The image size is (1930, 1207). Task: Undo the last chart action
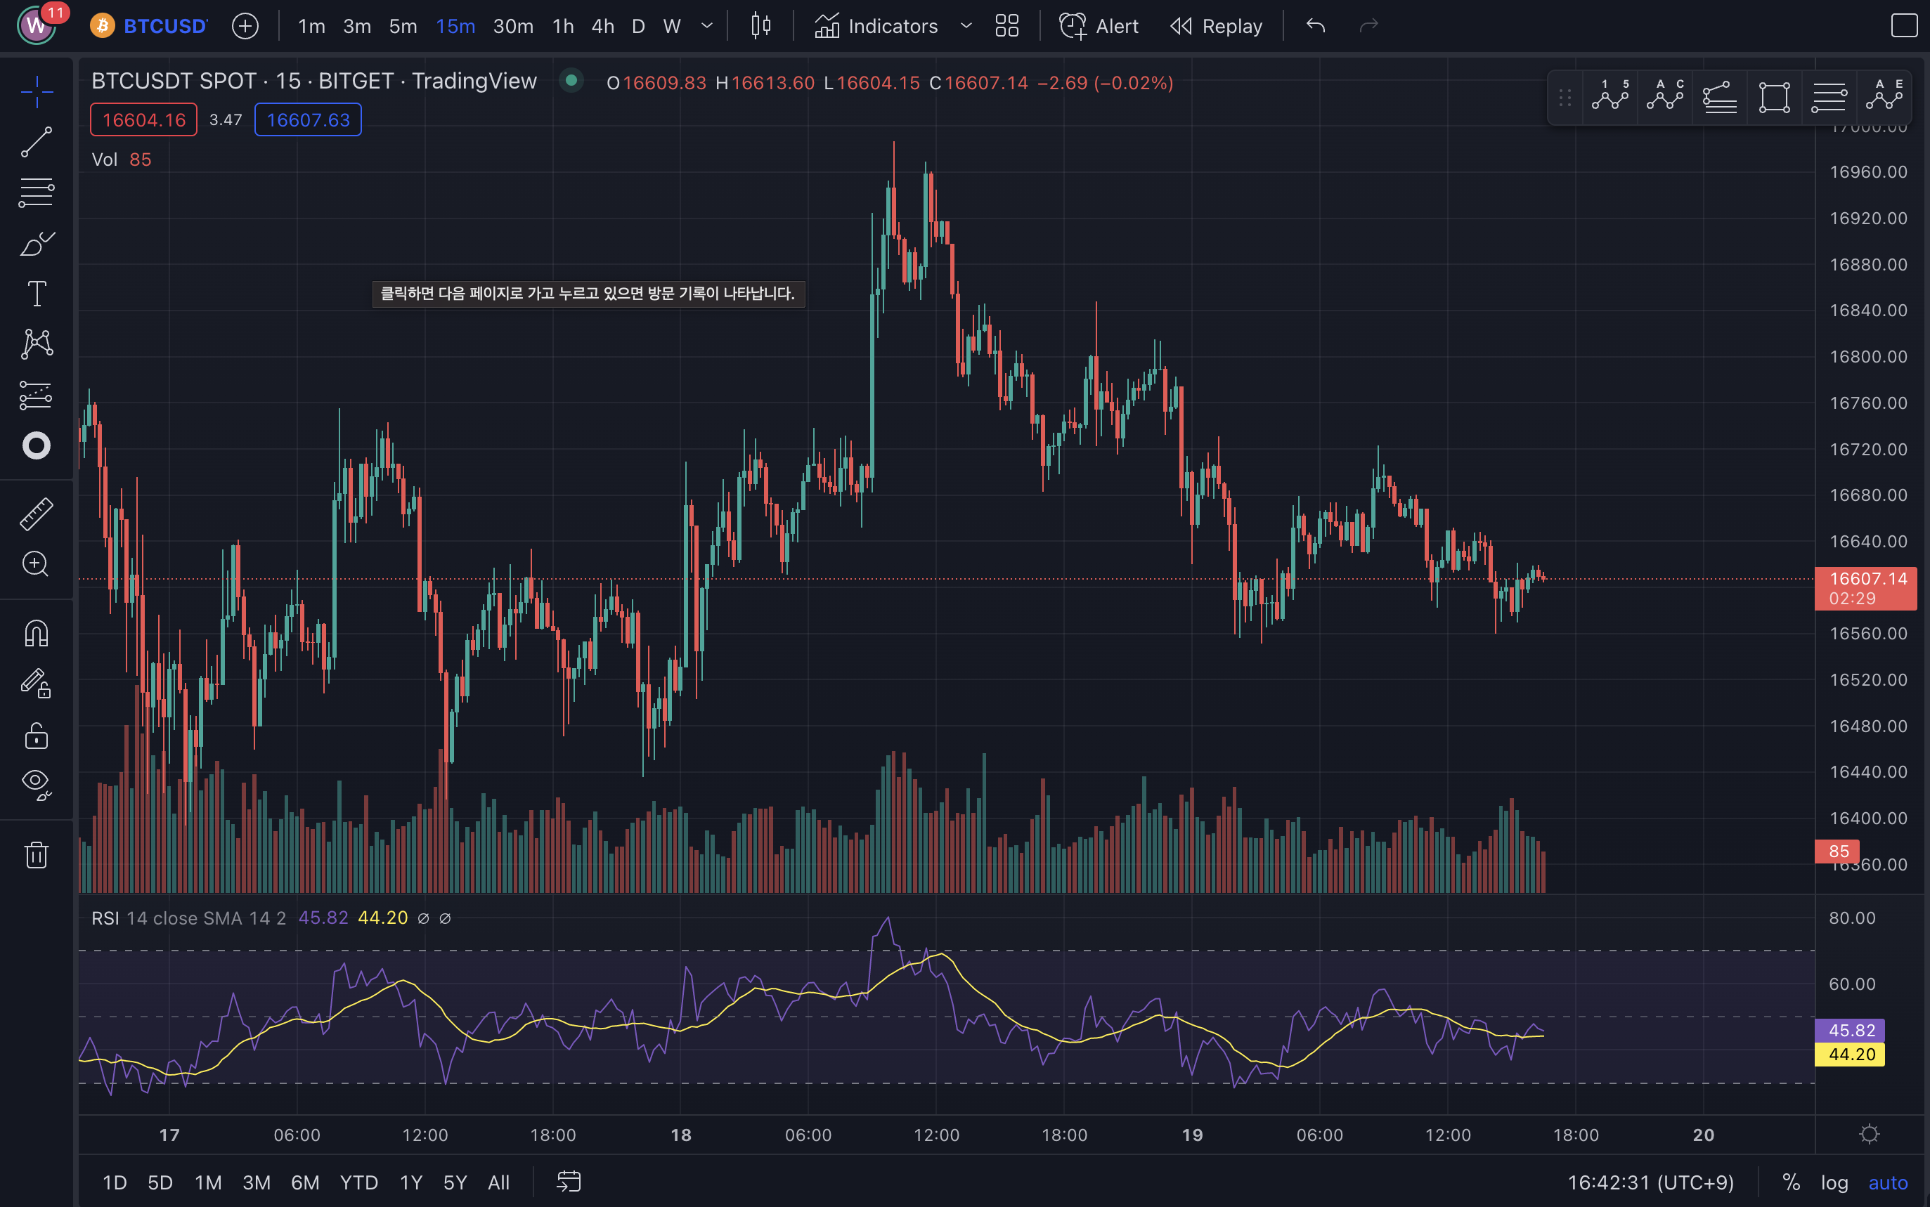coord(1316,26)
